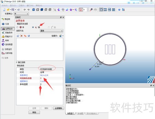Open the 长度单位 length unit dropdown
155x119 pixels.
point(21,14)
